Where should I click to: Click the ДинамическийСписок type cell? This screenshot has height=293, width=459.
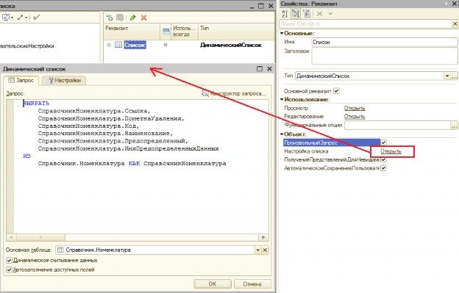tap(231, 45)
